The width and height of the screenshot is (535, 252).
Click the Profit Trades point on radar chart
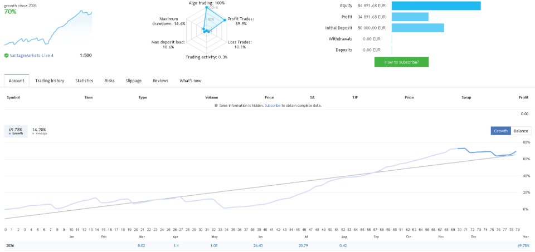(225, 20)
